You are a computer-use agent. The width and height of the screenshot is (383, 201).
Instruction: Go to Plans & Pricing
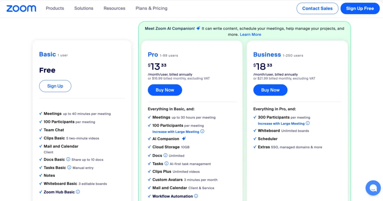tap(151, 8)
